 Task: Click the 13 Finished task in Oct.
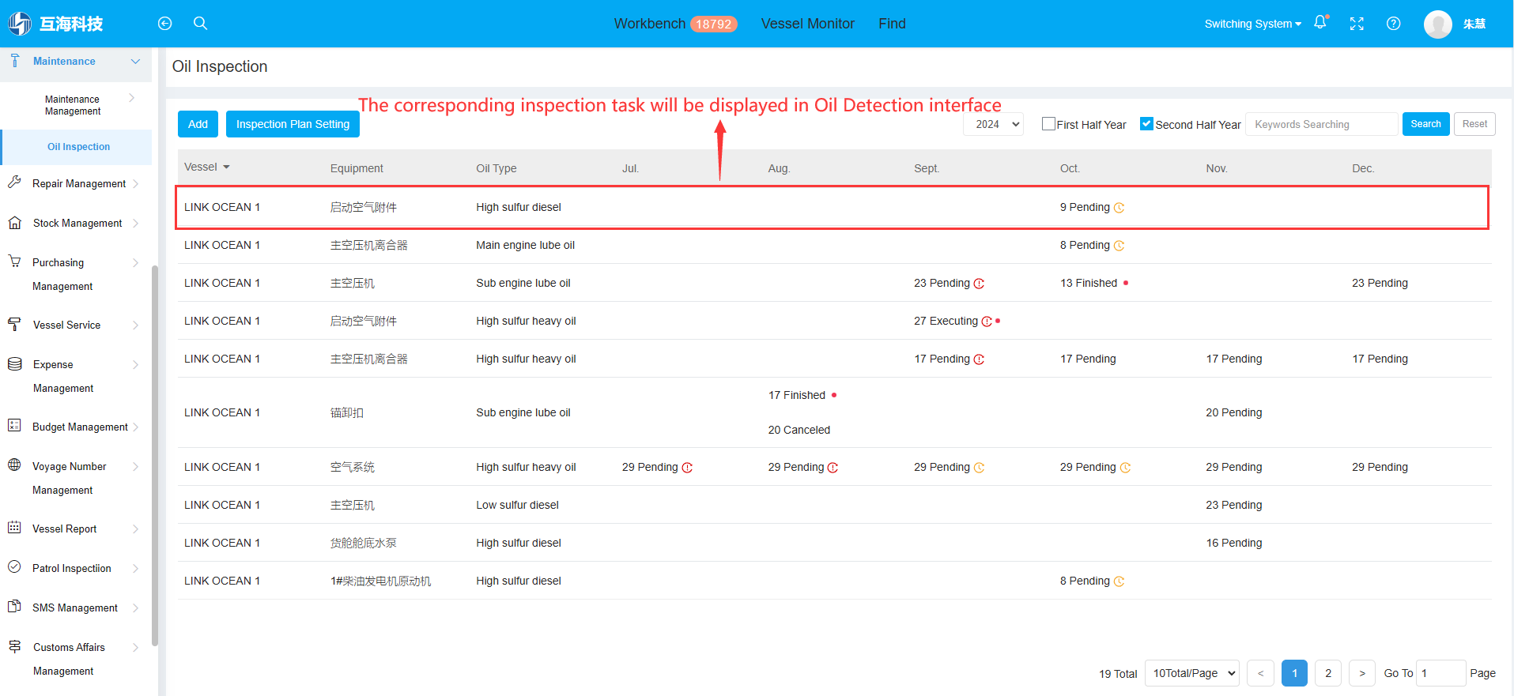pyautogui.click(x=1089, y=283)
